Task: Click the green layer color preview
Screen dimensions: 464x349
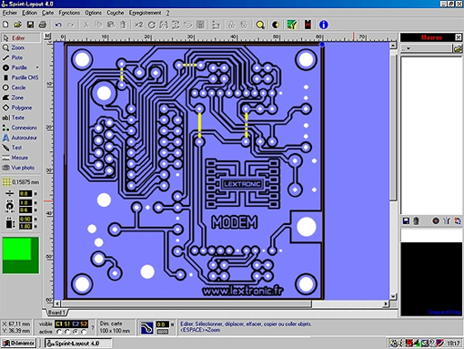Action: tap(21, 255)
